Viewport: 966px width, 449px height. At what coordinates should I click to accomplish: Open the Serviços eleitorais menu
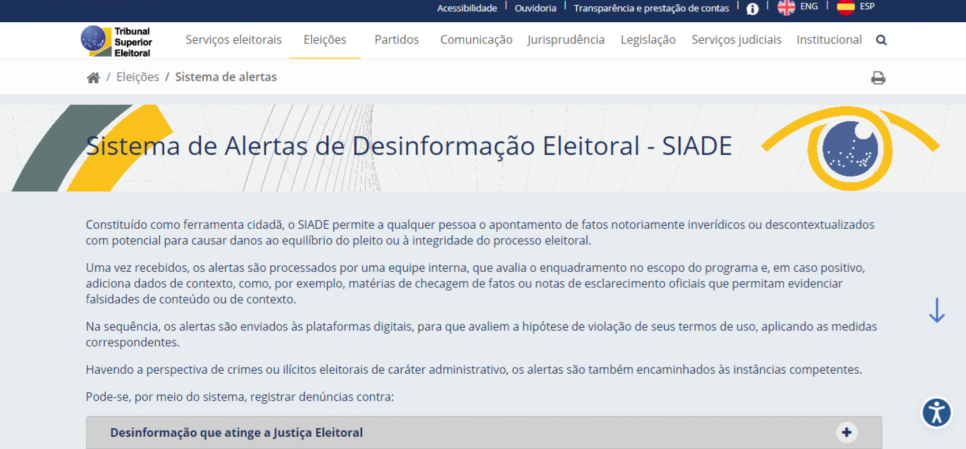pyautogui.click(x=233, y=40)
